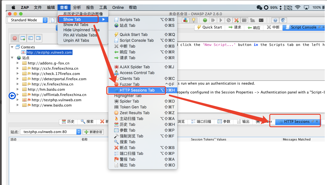Switch to the 响应 tab
Viewport: 327px width, 185px height.
(x=254, y=27)
